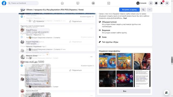Expand the account dropdown arrow
The image size is (173, 97).
pos(167,3)
